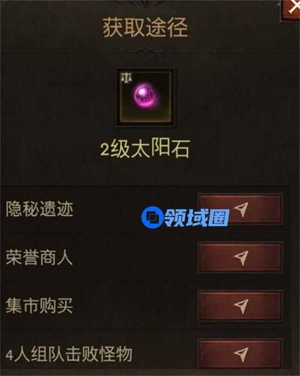Click the blue circular 领域圈 logo
300x376 pixels.
point(152,217)
